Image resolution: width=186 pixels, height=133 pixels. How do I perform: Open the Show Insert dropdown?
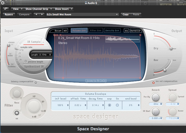coord(63,9)
